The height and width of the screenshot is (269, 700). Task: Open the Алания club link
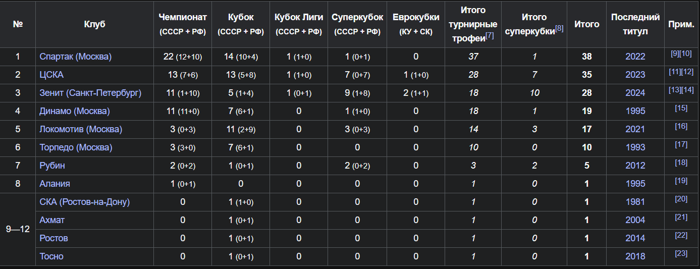tap(55, 184)
